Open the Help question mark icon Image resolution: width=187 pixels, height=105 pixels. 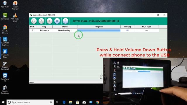click(x=65, y=21)
